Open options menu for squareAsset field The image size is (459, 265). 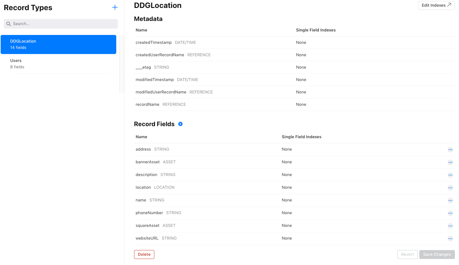click(x=450, y=226)
